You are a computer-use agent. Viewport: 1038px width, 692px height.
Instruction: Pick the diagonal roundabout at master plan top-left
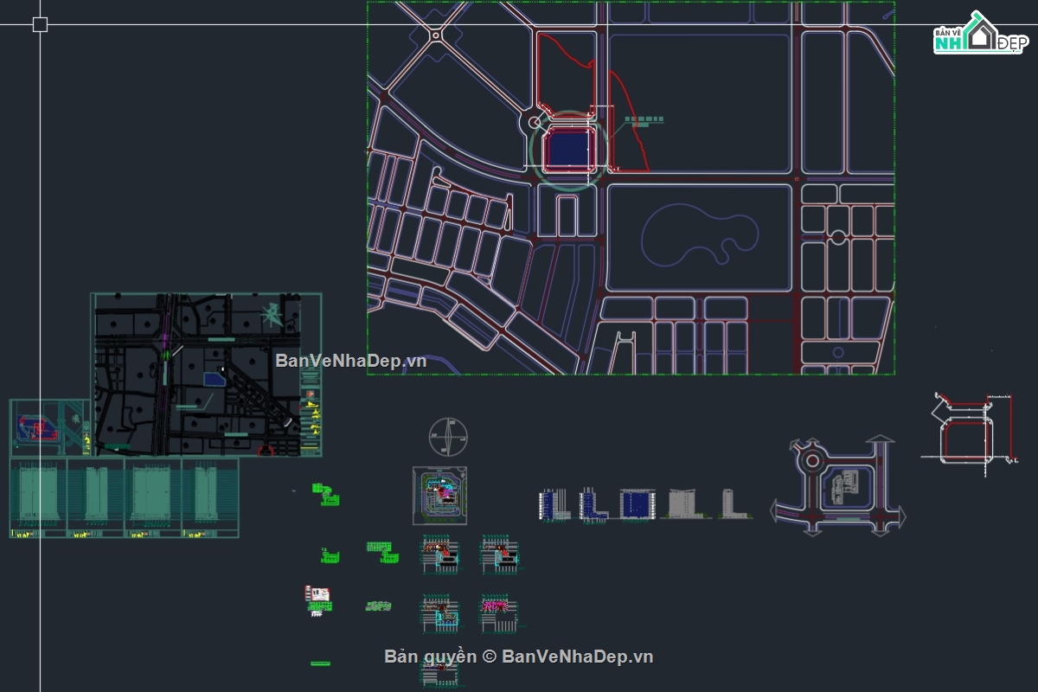click(435, 35)
